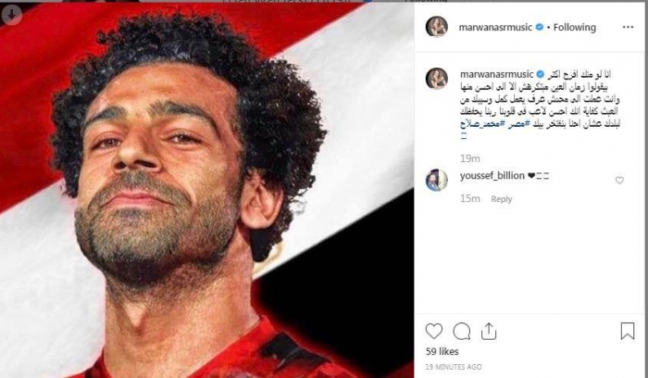Click the main post photo

206,190
